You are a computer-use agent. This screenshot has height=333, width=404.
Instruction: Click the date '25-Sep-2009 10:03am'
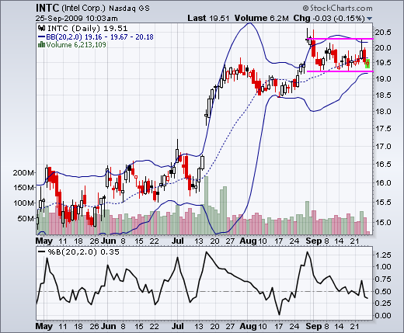click(77, 19)
